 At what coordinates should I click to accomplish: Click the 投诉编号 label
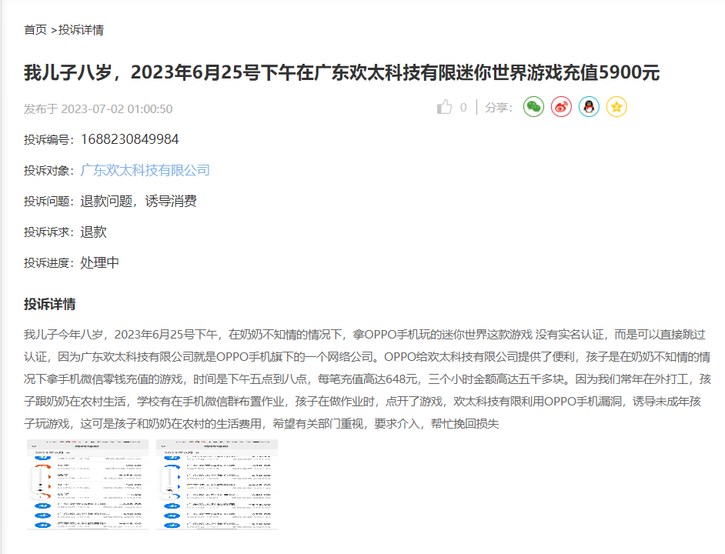48,140
